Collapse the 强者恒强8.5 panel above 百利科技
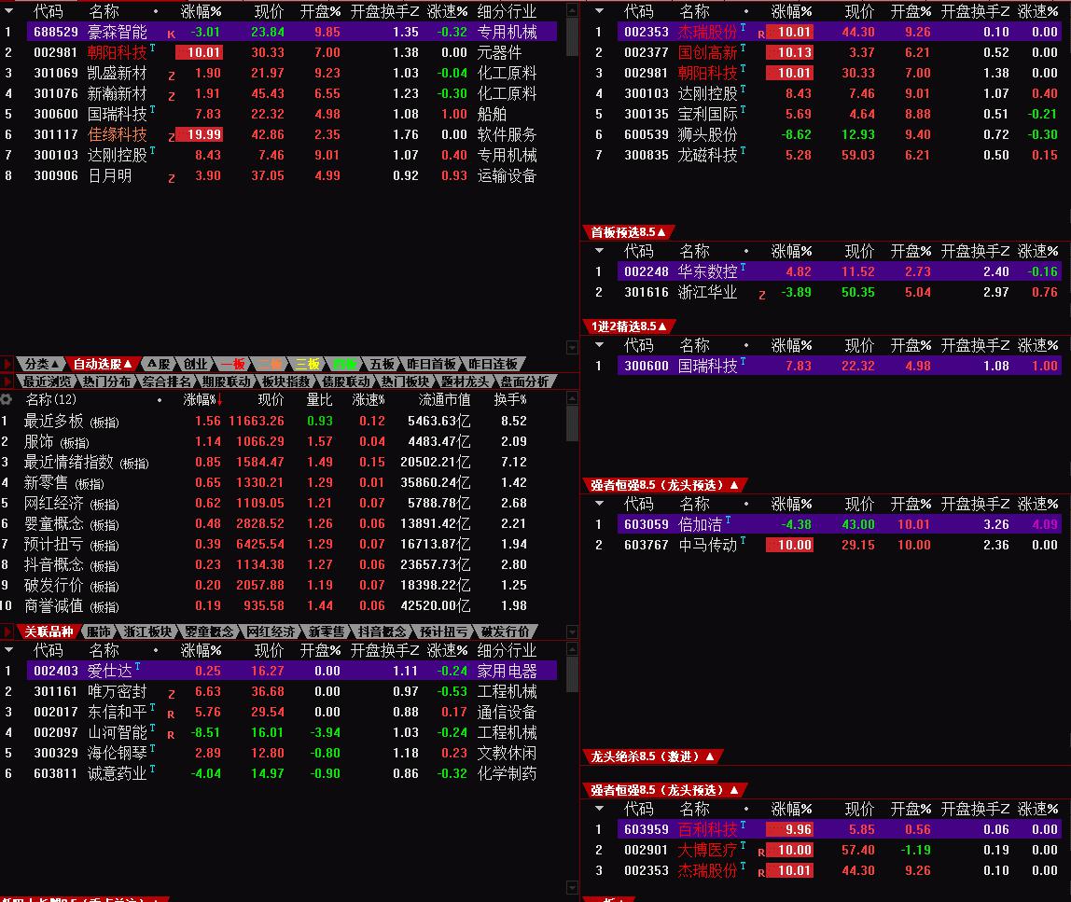 pyautogui.click(x=664, y=790)
